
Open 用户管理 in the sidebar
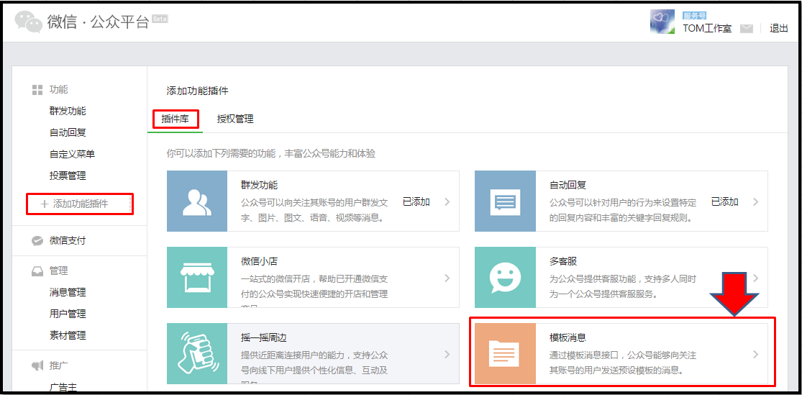68,314
